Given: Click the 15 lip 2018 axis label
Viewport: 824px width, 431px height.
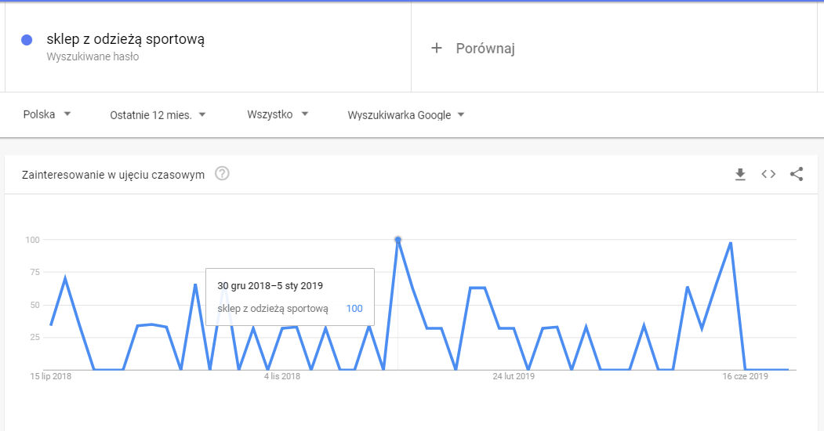Looking at the screenshot, I should coord(51,377).
